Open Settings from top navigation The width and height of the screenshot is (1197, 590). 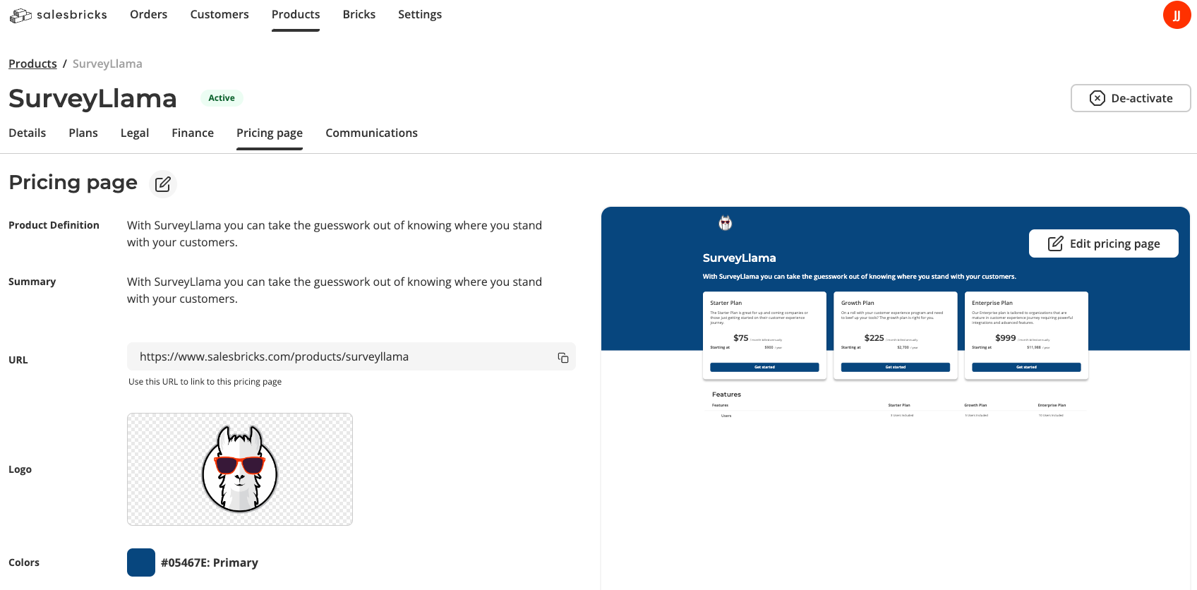point(420,14)
